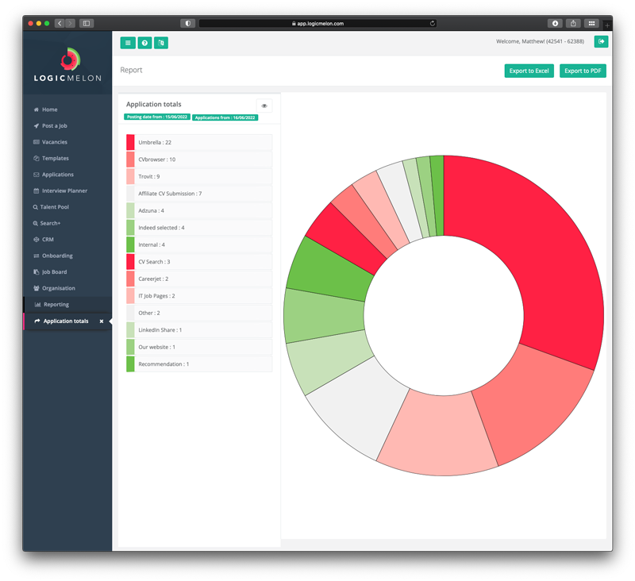The image size is (635, 581).
Task: Click the browser forward arrow button
Action: click(70, 24)
